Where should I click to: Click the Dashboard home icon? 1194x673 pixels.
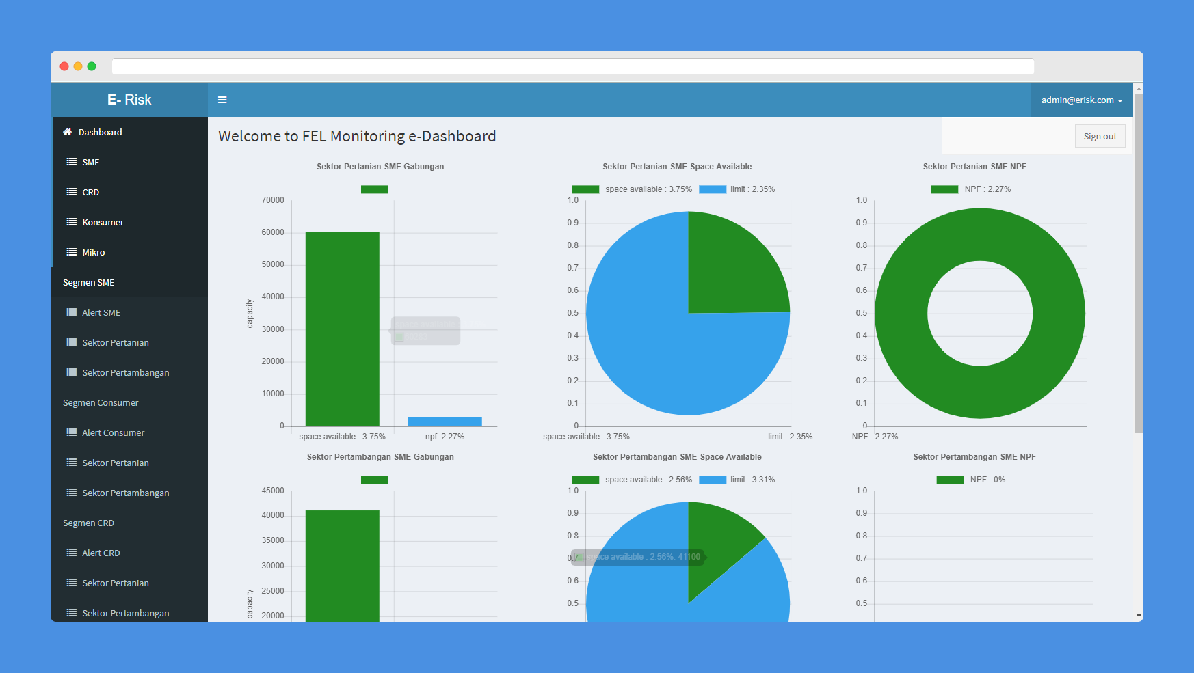tap(67, 132)
